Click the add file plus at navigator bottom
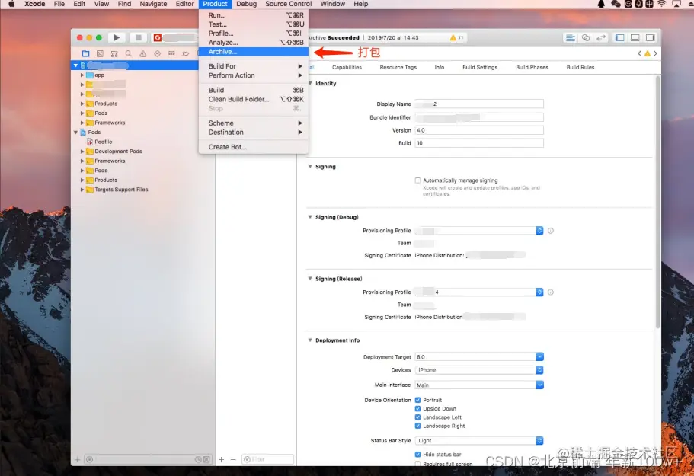 (78, 460)
